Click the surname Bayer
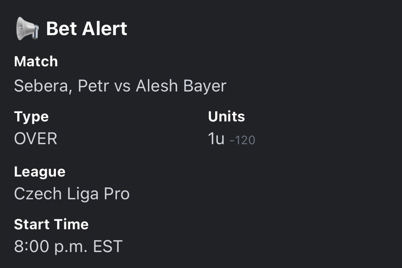Screen dimensions: 402x268 tap(205, 86)
